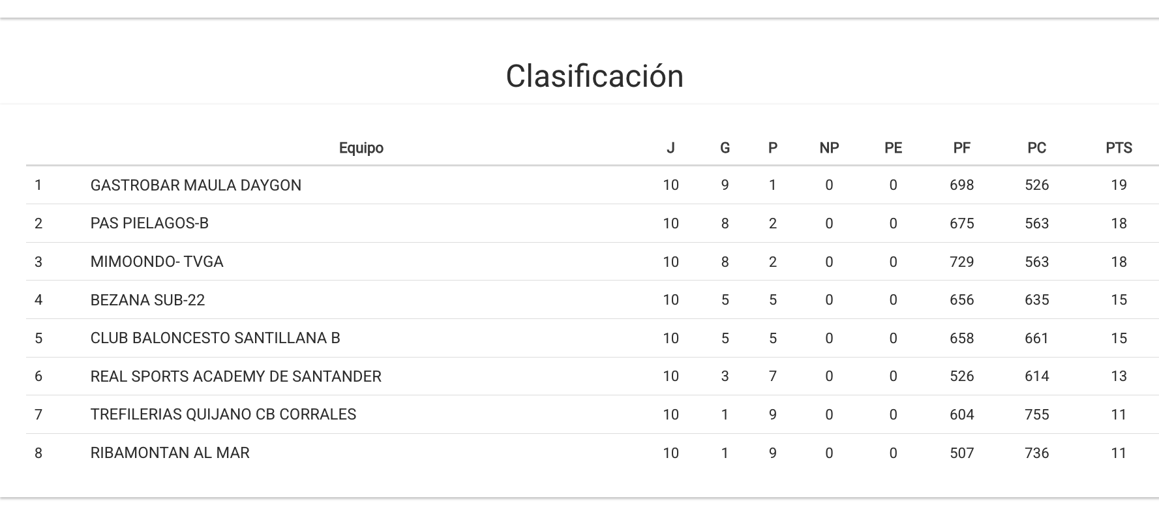The width and height of the screenshot is (1159, 520).
Task: Open GASTROBAR MAULA DAYGON team
Action: 196,185
